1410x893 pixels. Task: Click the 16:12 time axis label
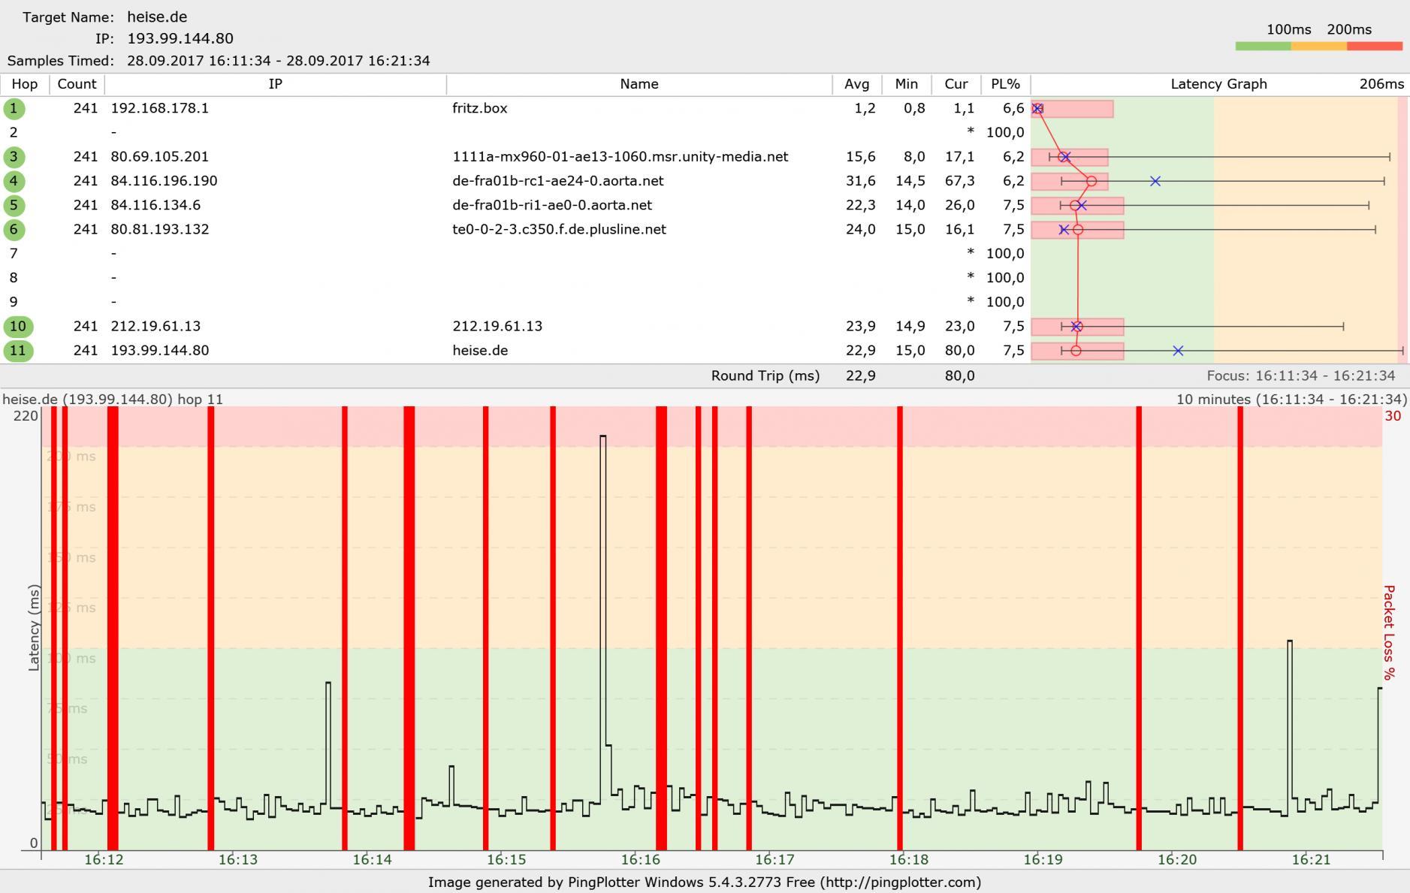click(x=104, y=860)
